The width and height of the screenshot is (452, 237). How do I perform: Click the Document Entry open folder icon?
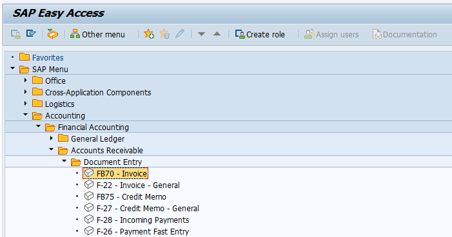pyautogui.click(x=76, y=162)
